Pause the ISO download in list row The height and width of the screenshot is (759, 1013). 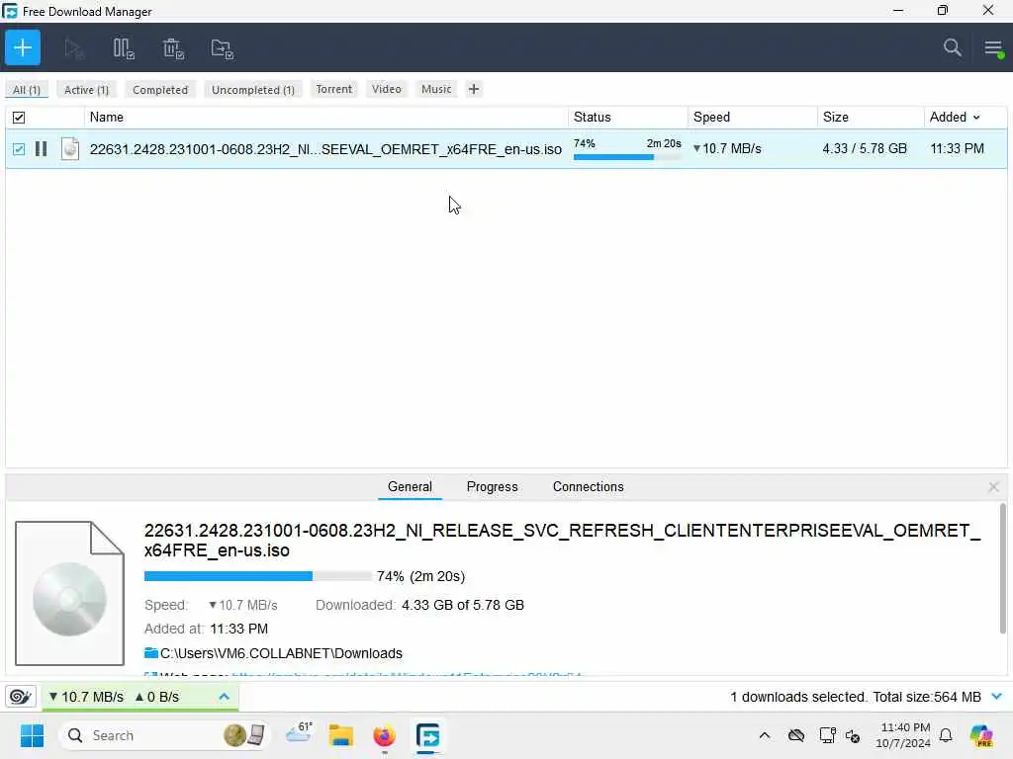click(41, 149)
